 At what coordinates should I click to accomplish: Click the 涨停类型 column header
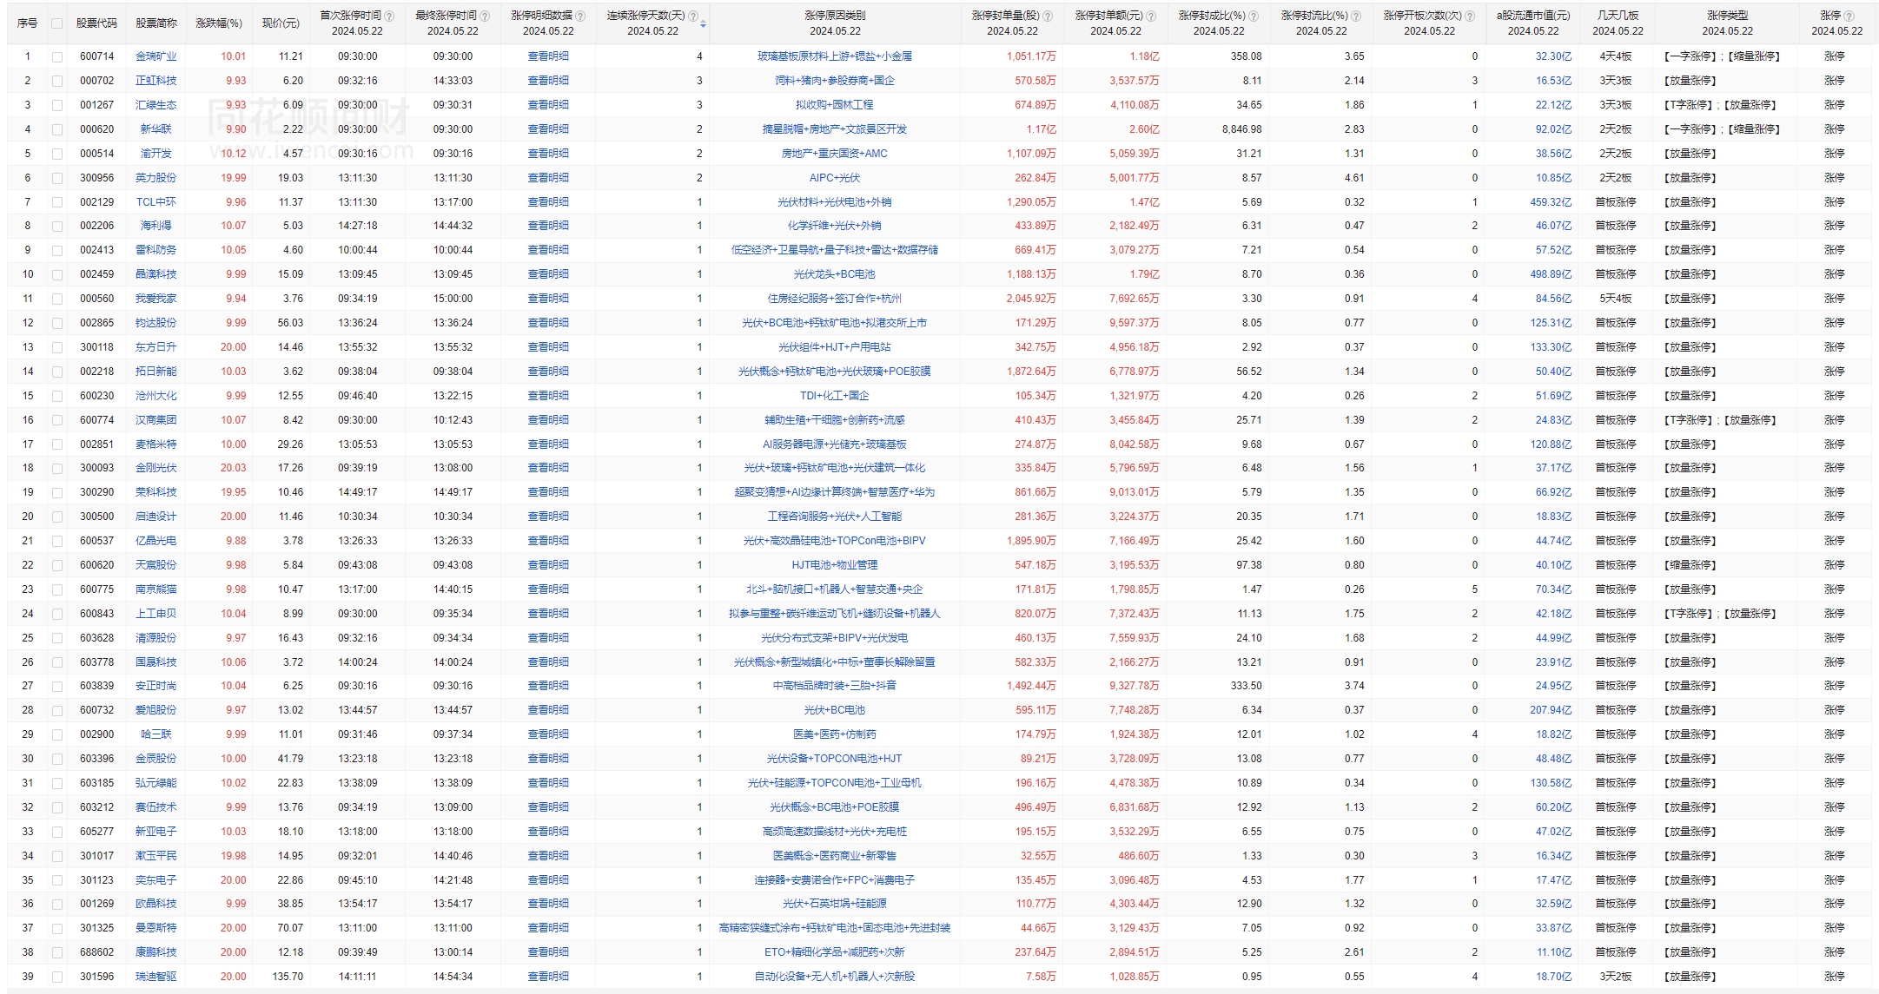1727,16
